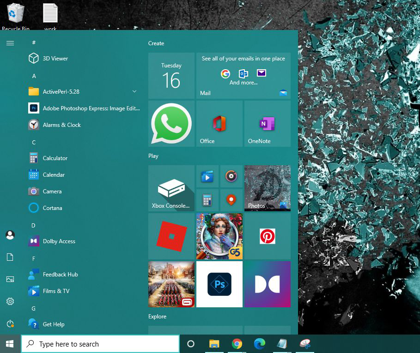Open the Pinterest tile
Viewport: 420px width, 353px height.
point(267,236)
